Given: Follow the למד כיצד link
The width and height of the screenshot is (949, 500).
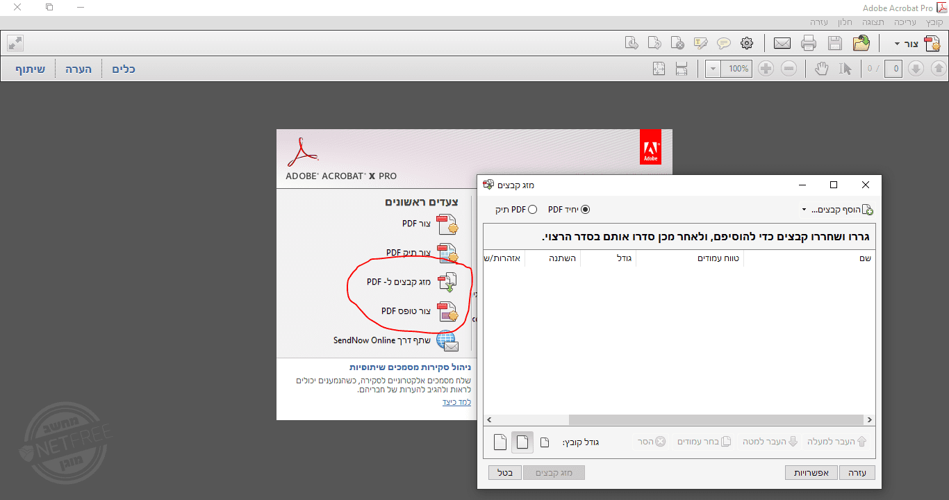Looking at the screenshot, I should [456, 401].
